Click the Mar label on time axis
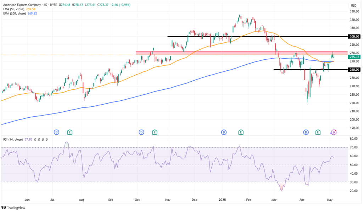Viewport: 363px width, 211px height. pyautogui.click(x=274, y=200)
